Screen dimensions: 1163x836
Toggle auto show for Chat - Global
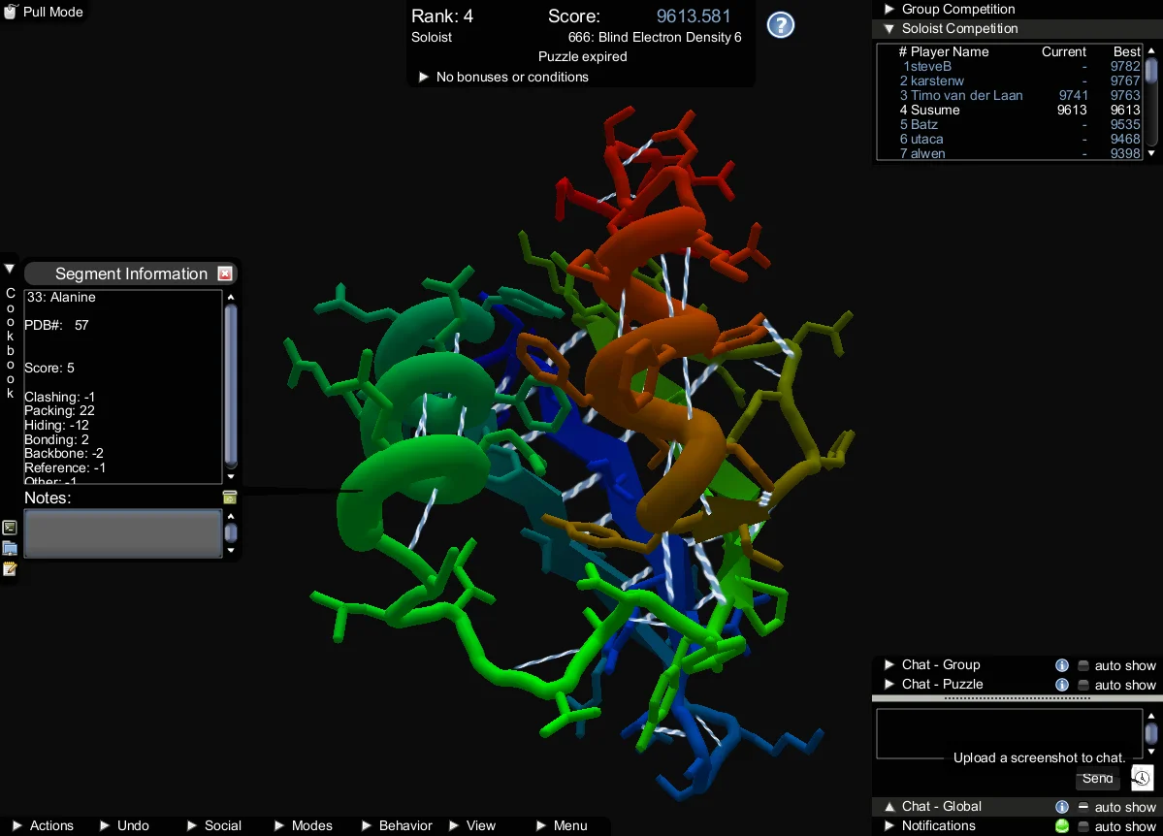[x=1083, y=807]
